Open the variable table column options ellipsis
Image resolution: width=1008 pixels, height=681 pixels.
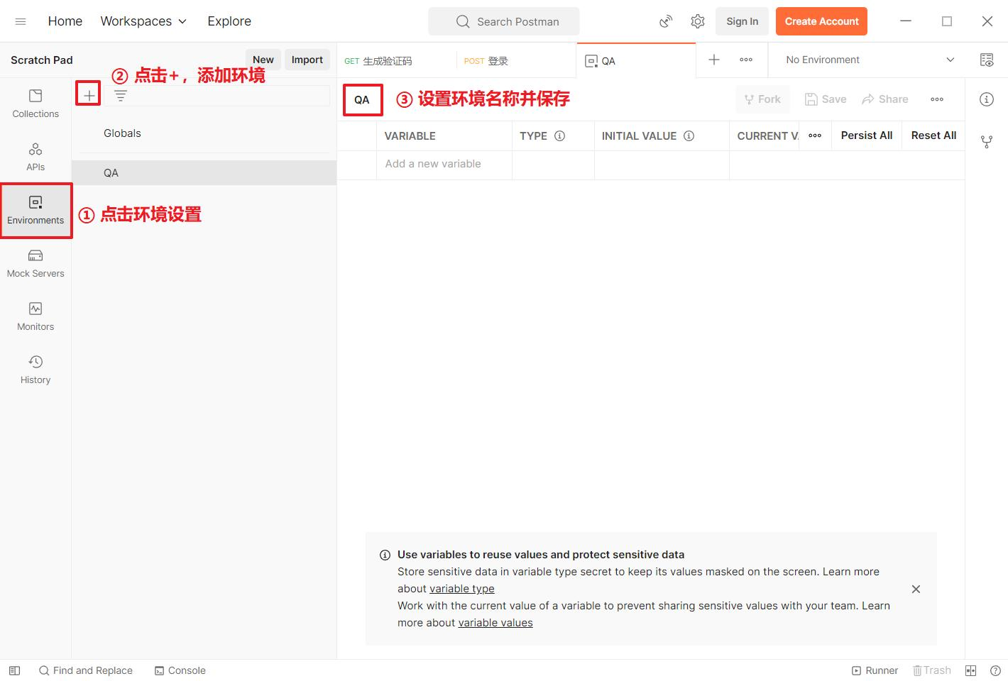tap(815, 135)
